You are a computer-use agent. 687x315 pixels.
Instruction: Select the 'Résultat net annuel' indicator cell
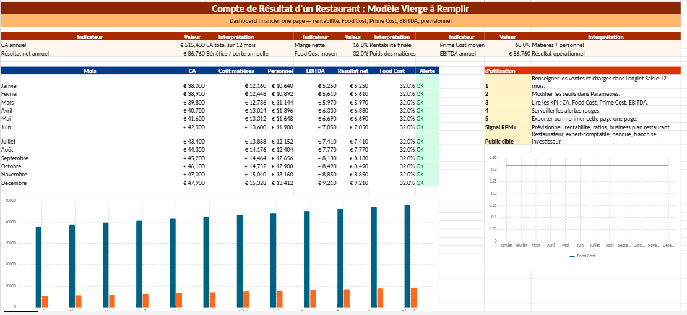[90, 53]
